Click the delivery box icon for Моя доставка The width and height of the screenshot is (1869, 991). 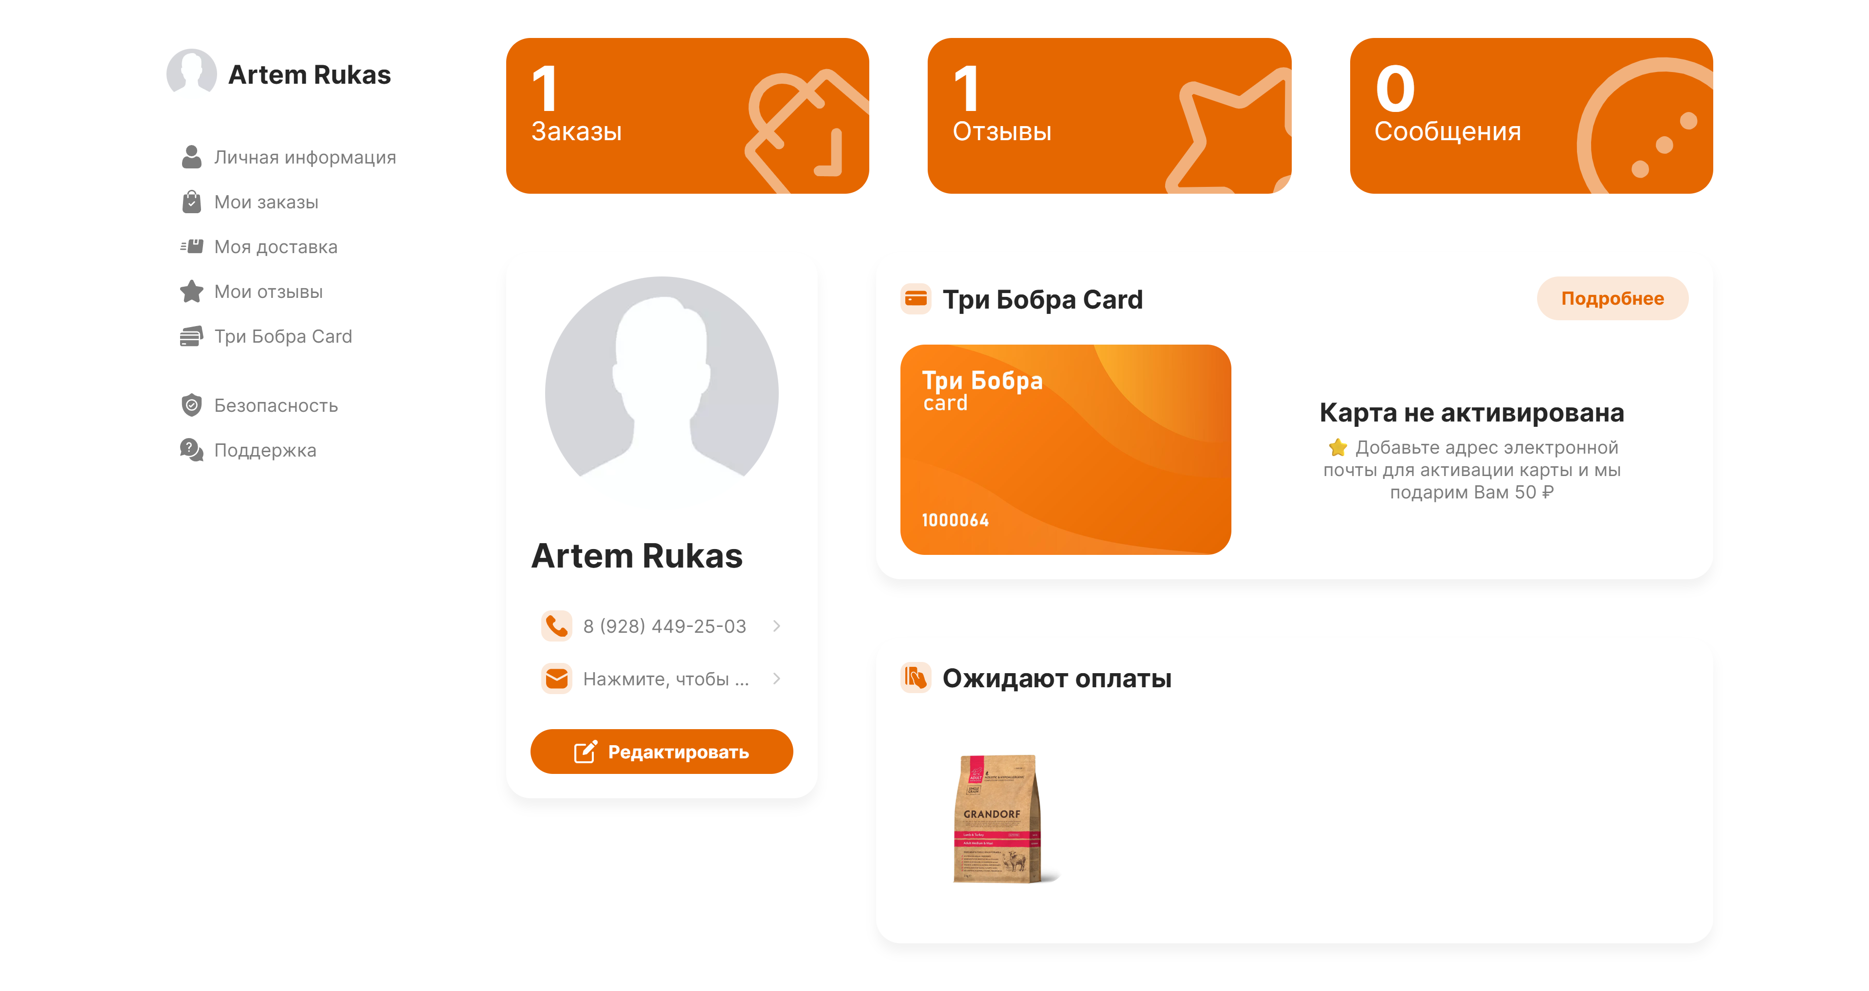click(x=192, y=247)
